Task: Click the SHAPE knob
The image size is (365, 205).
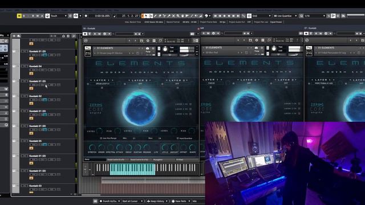Action: pyautogui.click(x=192, y=147)
